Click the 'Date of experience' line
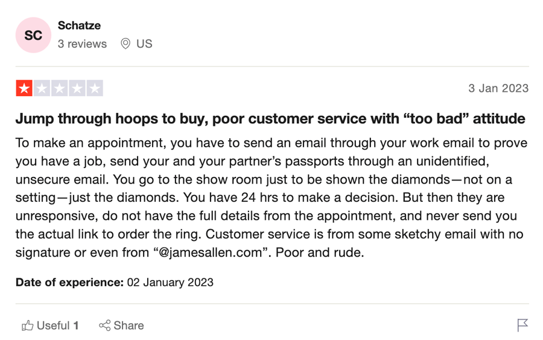This screenshot has width=543, height=340. pyautogui.click(x=114, y=282)
